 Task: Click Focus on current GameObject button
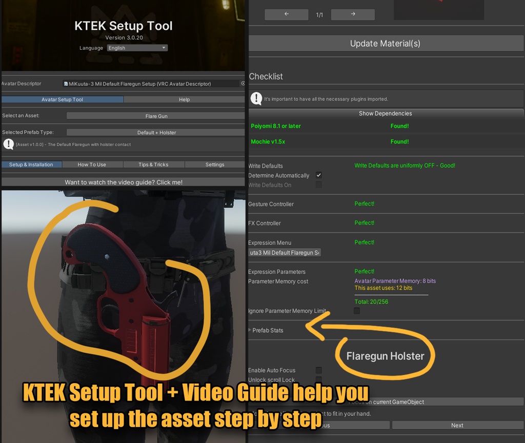[386, 402]
